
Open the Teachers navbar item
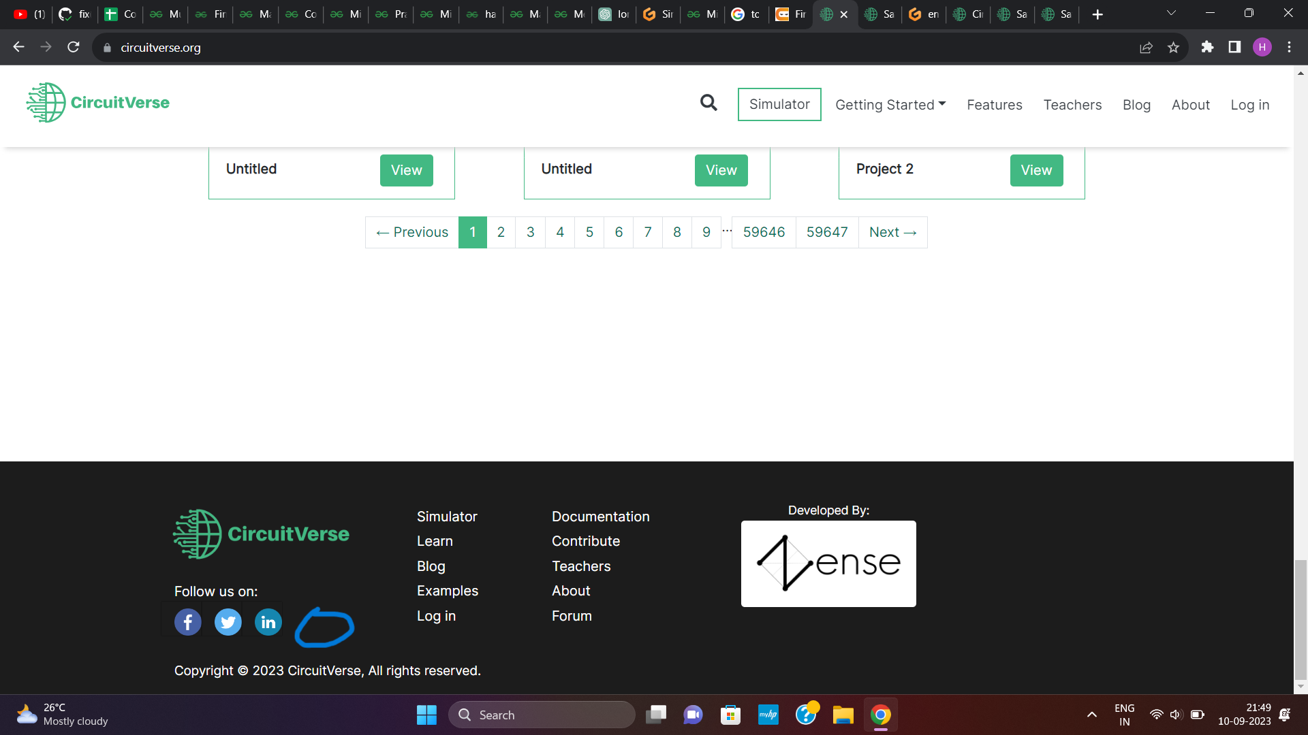pos(1072,105)
